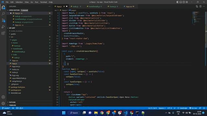Click the taskbar Search box
This screenshot has width=207, height=116.
74,113
